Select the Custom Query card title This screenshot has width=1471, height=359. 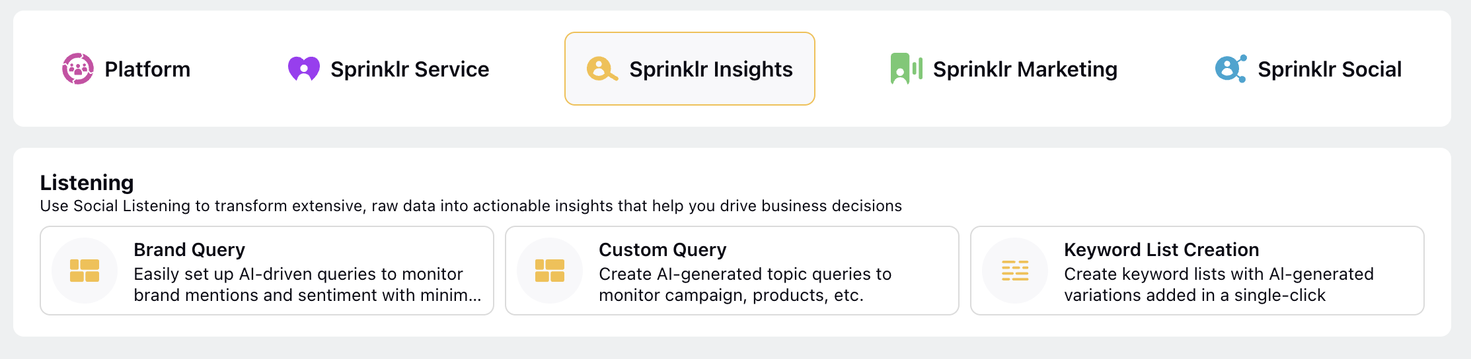pyautogui.click(x=662, y=249)
